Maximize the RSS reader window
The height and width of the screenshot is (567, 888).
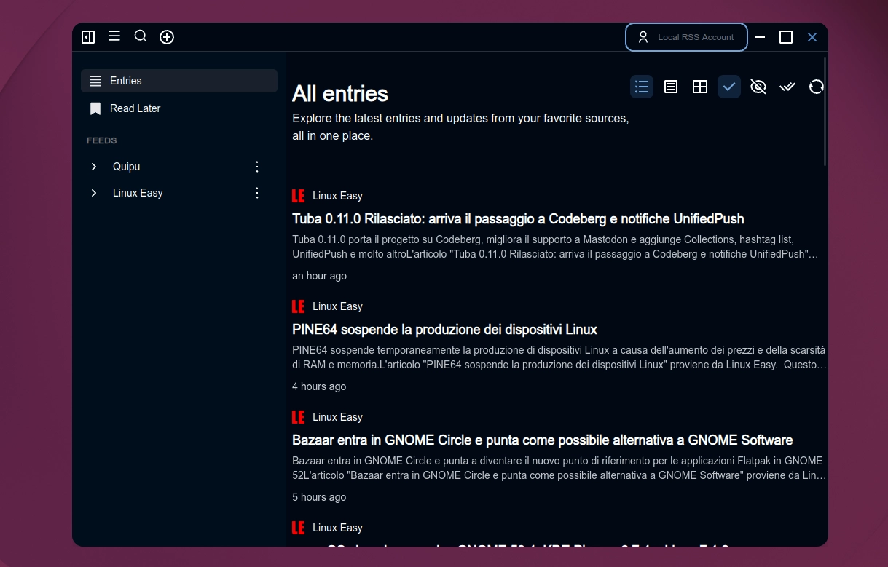pos(786,37)
